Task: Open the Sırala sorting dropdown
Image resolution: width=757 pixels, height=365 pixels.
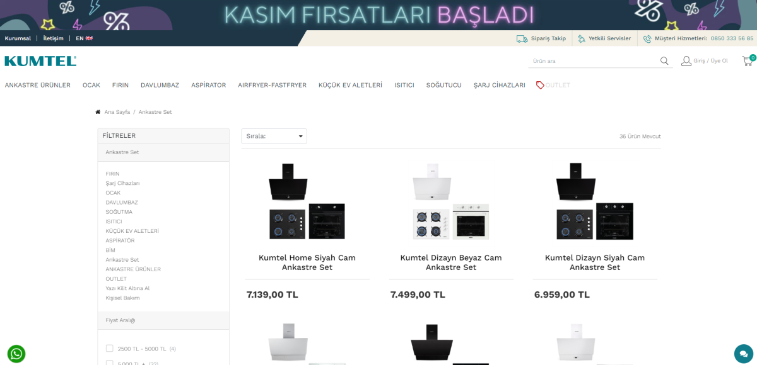Action: [274, 136]
